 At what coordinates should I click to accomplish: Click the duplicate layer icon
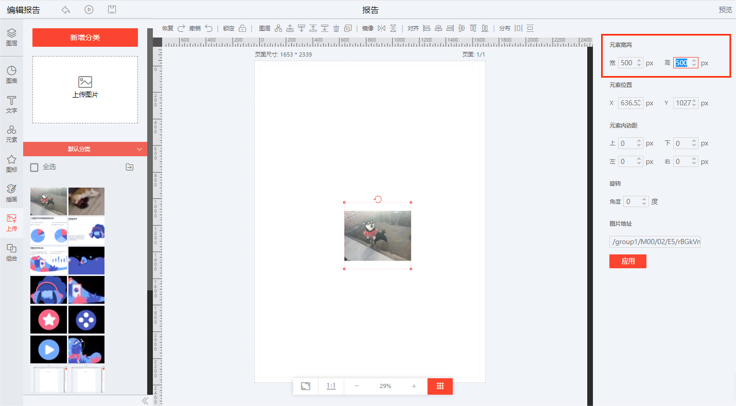347,28
